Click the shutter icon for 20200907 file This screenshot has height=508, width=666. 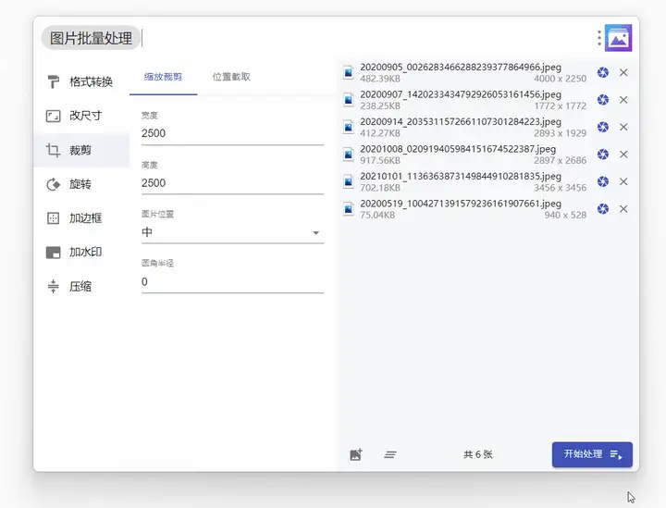(x=603, y=100)
